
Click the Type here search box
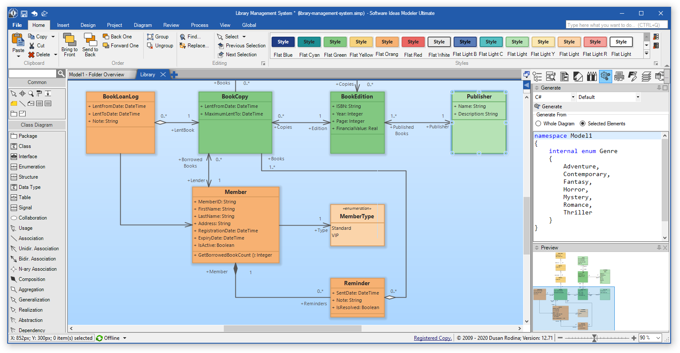click(613, 25)
